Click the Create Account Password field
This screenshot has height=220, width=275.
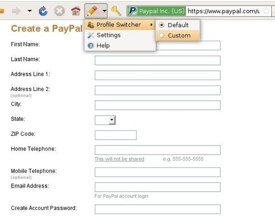(158, 209)
